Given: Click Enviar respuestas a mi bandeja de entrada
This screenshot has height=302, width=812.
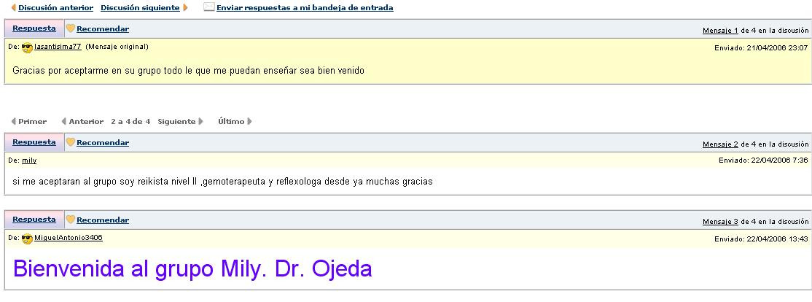Looking at the screenshot, I should (x=305, y=7).
